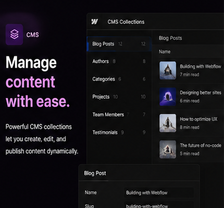The image size is (224, 208).
Task: Open The future of no-code post
Action: [x=201, y=146]
